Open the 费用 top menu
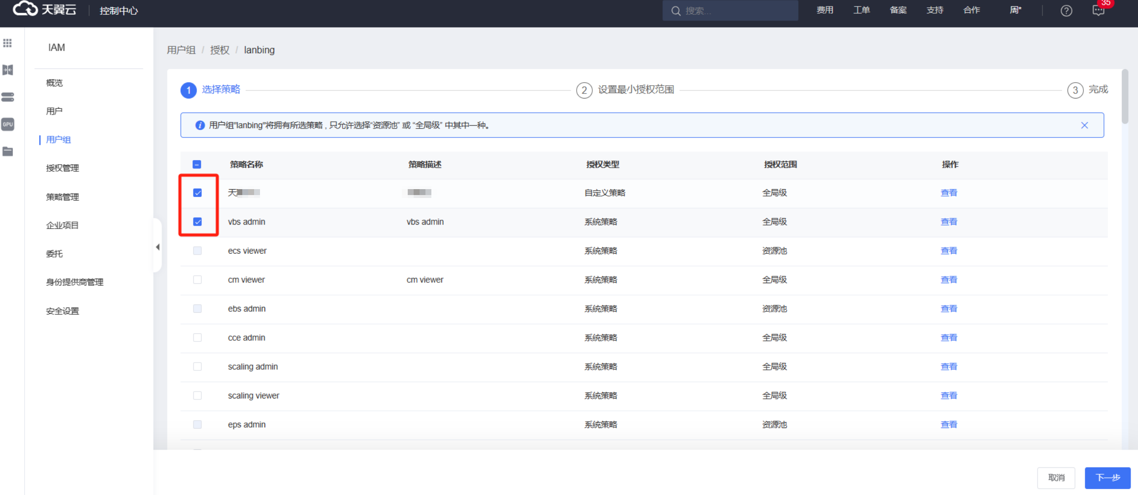 [824, 10]
